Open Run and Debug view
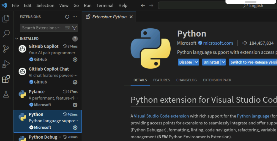Screen dimensions: 277x141 (6, 64)
